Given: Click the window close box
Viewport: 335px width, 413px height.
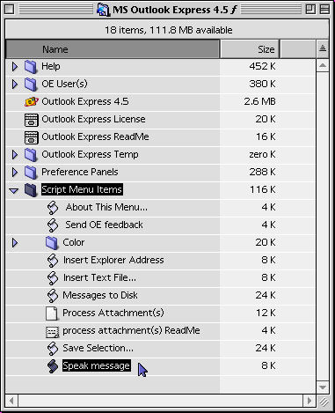Looking at the screenshot, I should point(10,10).
